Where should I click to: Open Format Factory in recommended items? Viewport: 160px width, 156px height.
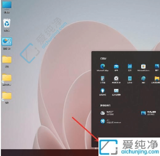coord(107,113)
